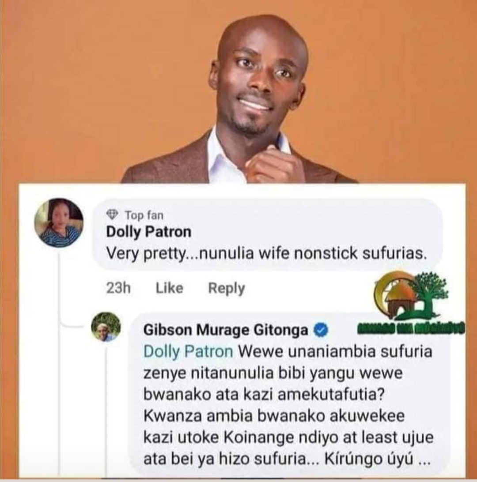Image resolution: width=477 pixels, height=482 pixels.
Task: Visit Gibson Murage Gitonga's profile name
Action: 226,330
